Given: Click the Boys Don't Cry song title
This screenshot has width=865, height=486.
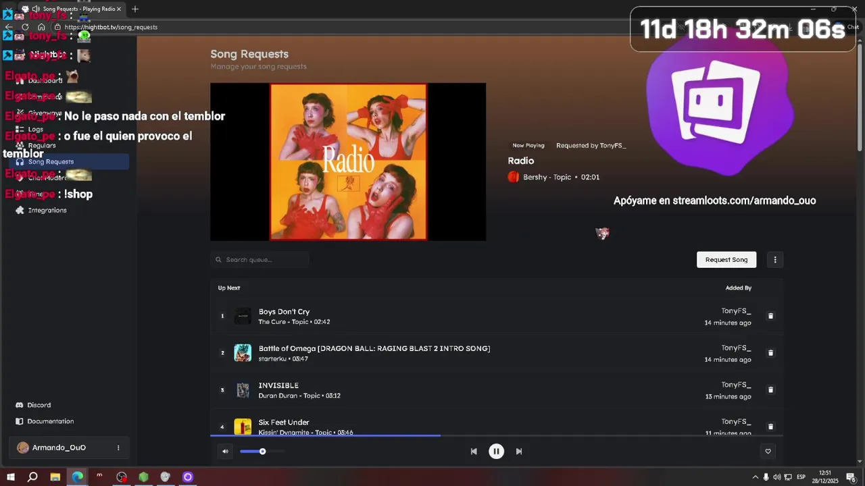Looking at the screenshot, I should coord(284,312).
